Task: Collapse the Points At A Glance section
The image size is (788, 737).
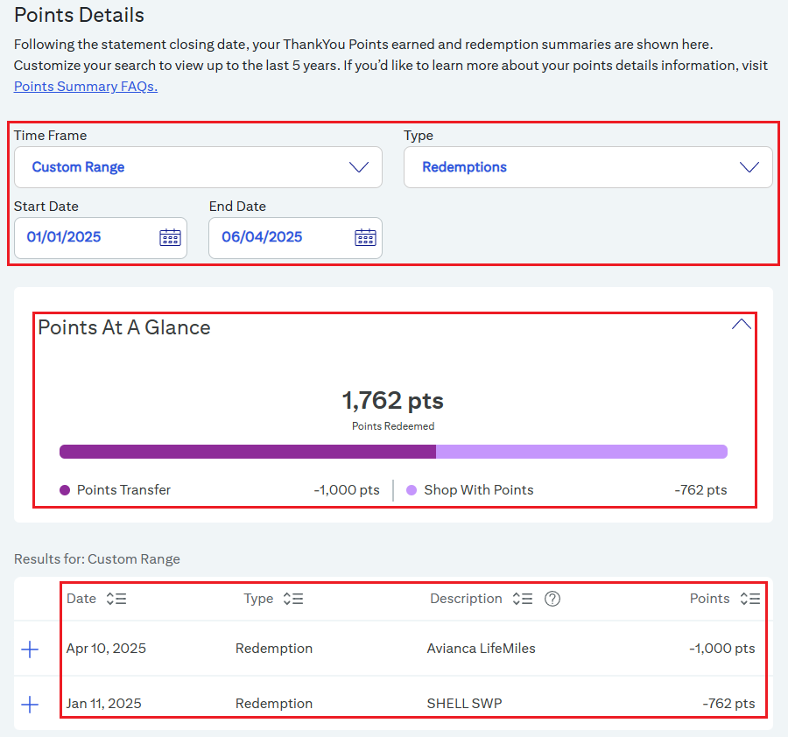Action: (x=742, y=325)
